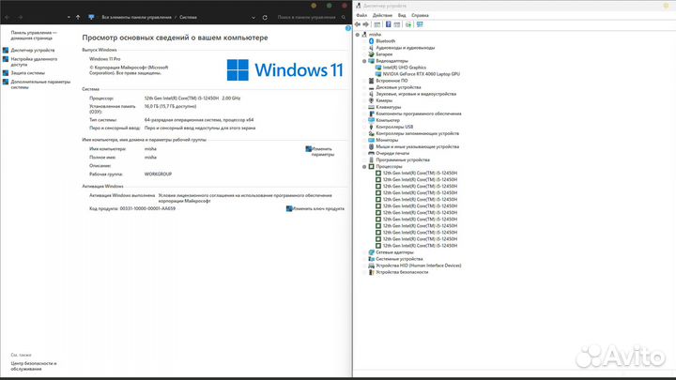The height and width of the screenshot is (380, 676).
Task: Open the Действие menu
Action: 381,16
